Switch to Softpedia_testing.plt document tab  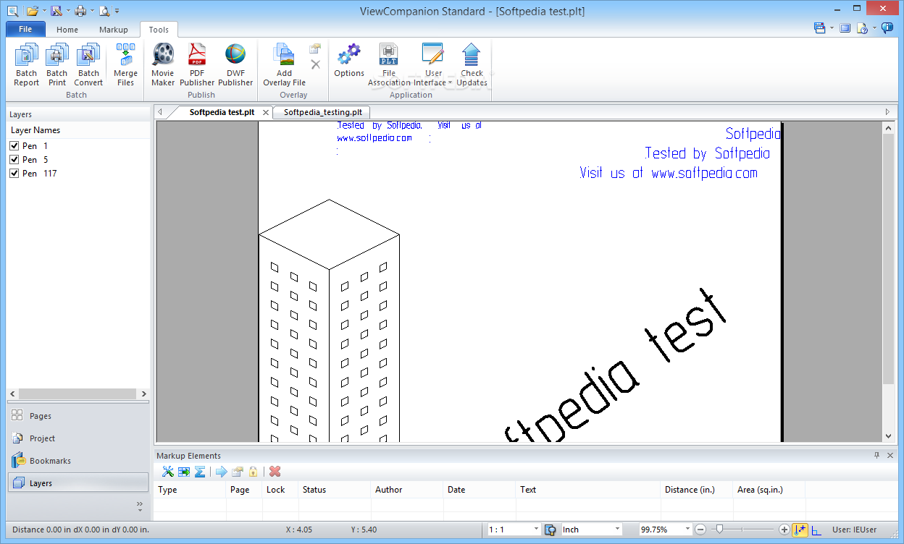(x=322, y=112)
